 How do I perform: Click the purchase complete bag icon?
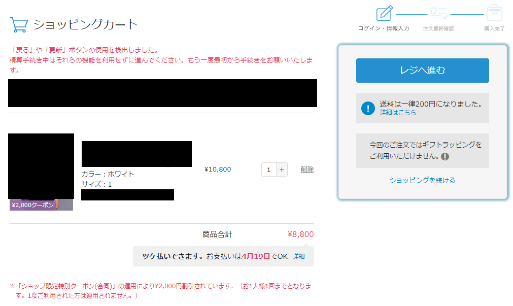click(x=494, y=13)
